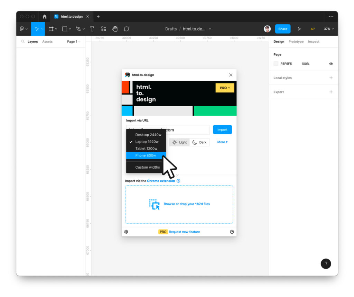Activate the Comment tool
This screenshot has width=354, height=297.
click(127, 29)
